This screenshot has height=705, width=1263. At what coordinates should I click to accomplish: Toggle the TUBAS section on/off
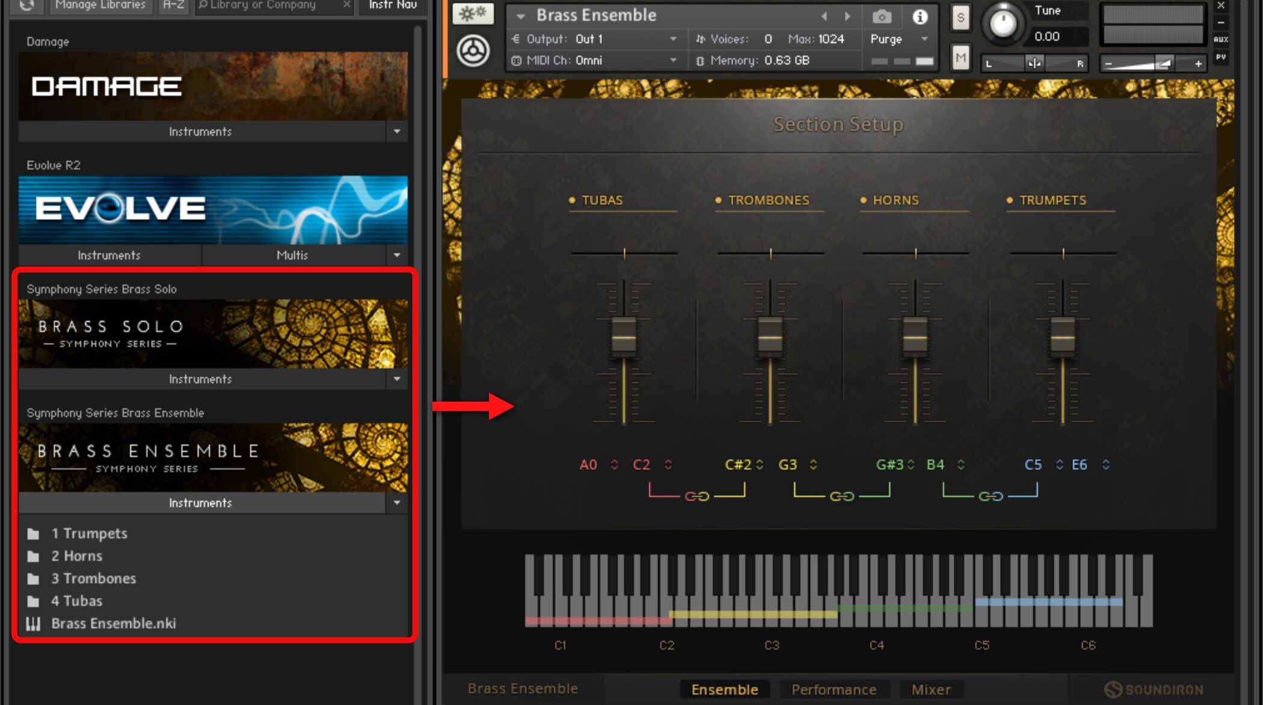(x=572, y=200)
